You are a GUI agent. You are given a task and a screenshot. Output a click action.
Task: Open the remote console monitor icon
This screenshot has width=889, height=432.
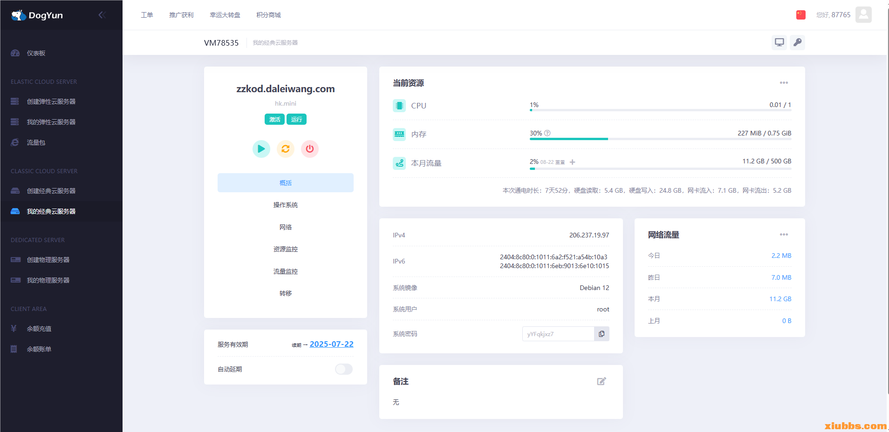coord(779,42)
